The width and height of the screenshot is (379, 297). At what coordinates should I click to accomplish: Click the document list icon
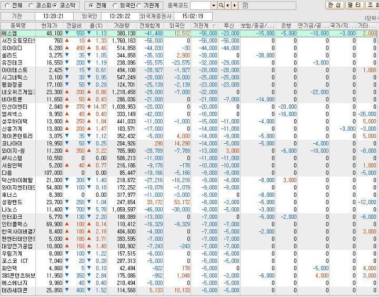tap(245, 5)
